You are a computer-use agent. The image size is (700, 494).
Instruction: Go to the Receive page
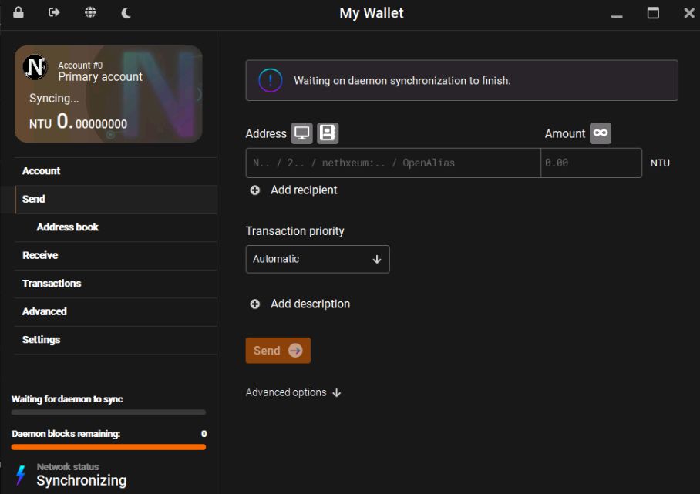pos(116,255)
